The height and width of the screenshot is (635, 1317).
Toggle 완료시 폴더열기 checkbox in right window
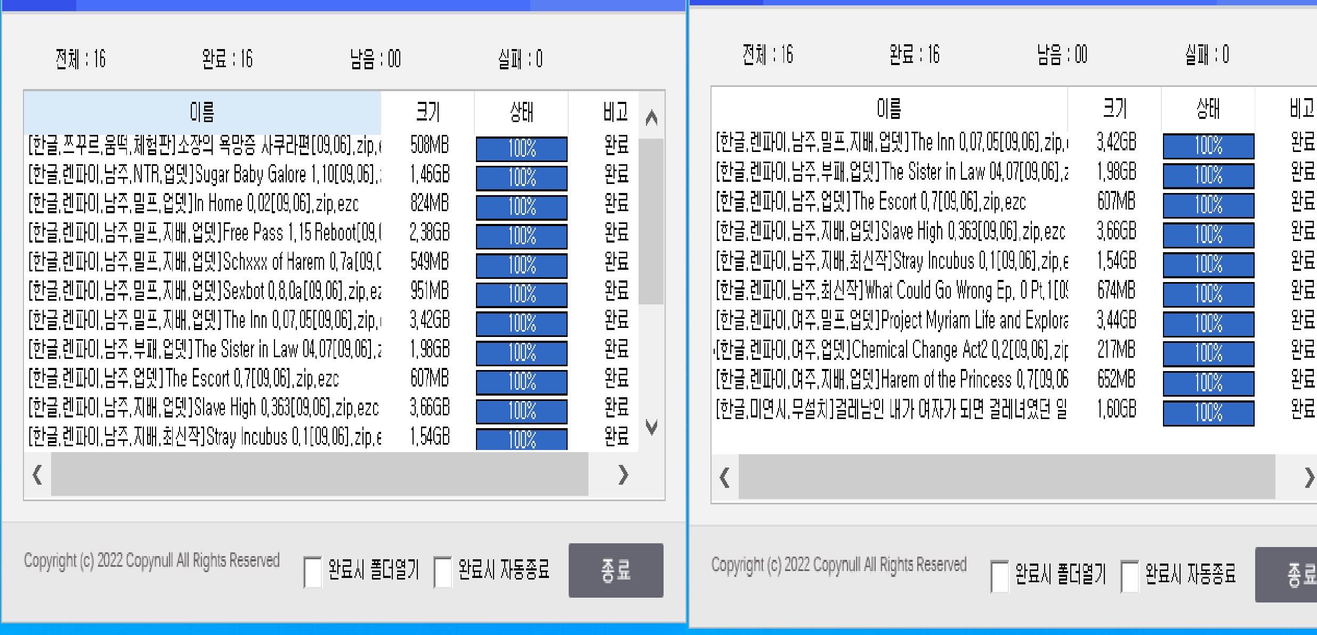999,576
